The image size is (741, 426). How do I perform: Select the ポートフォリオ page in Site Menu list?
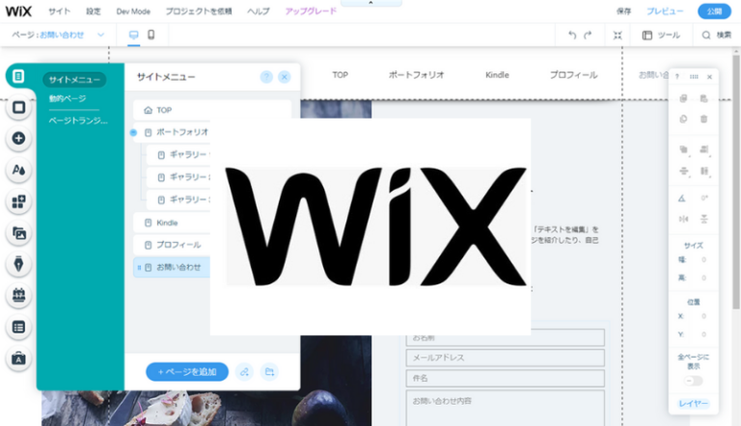tap(172, 132)
